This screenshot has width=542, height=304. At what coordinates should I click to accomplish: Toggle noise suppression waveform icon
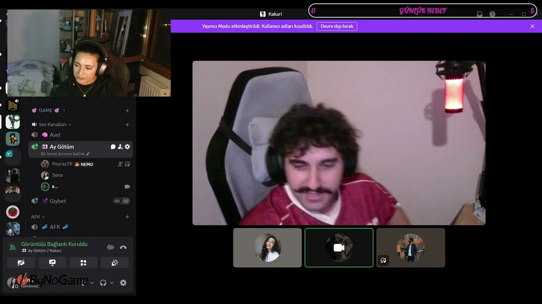click(111, 247)
